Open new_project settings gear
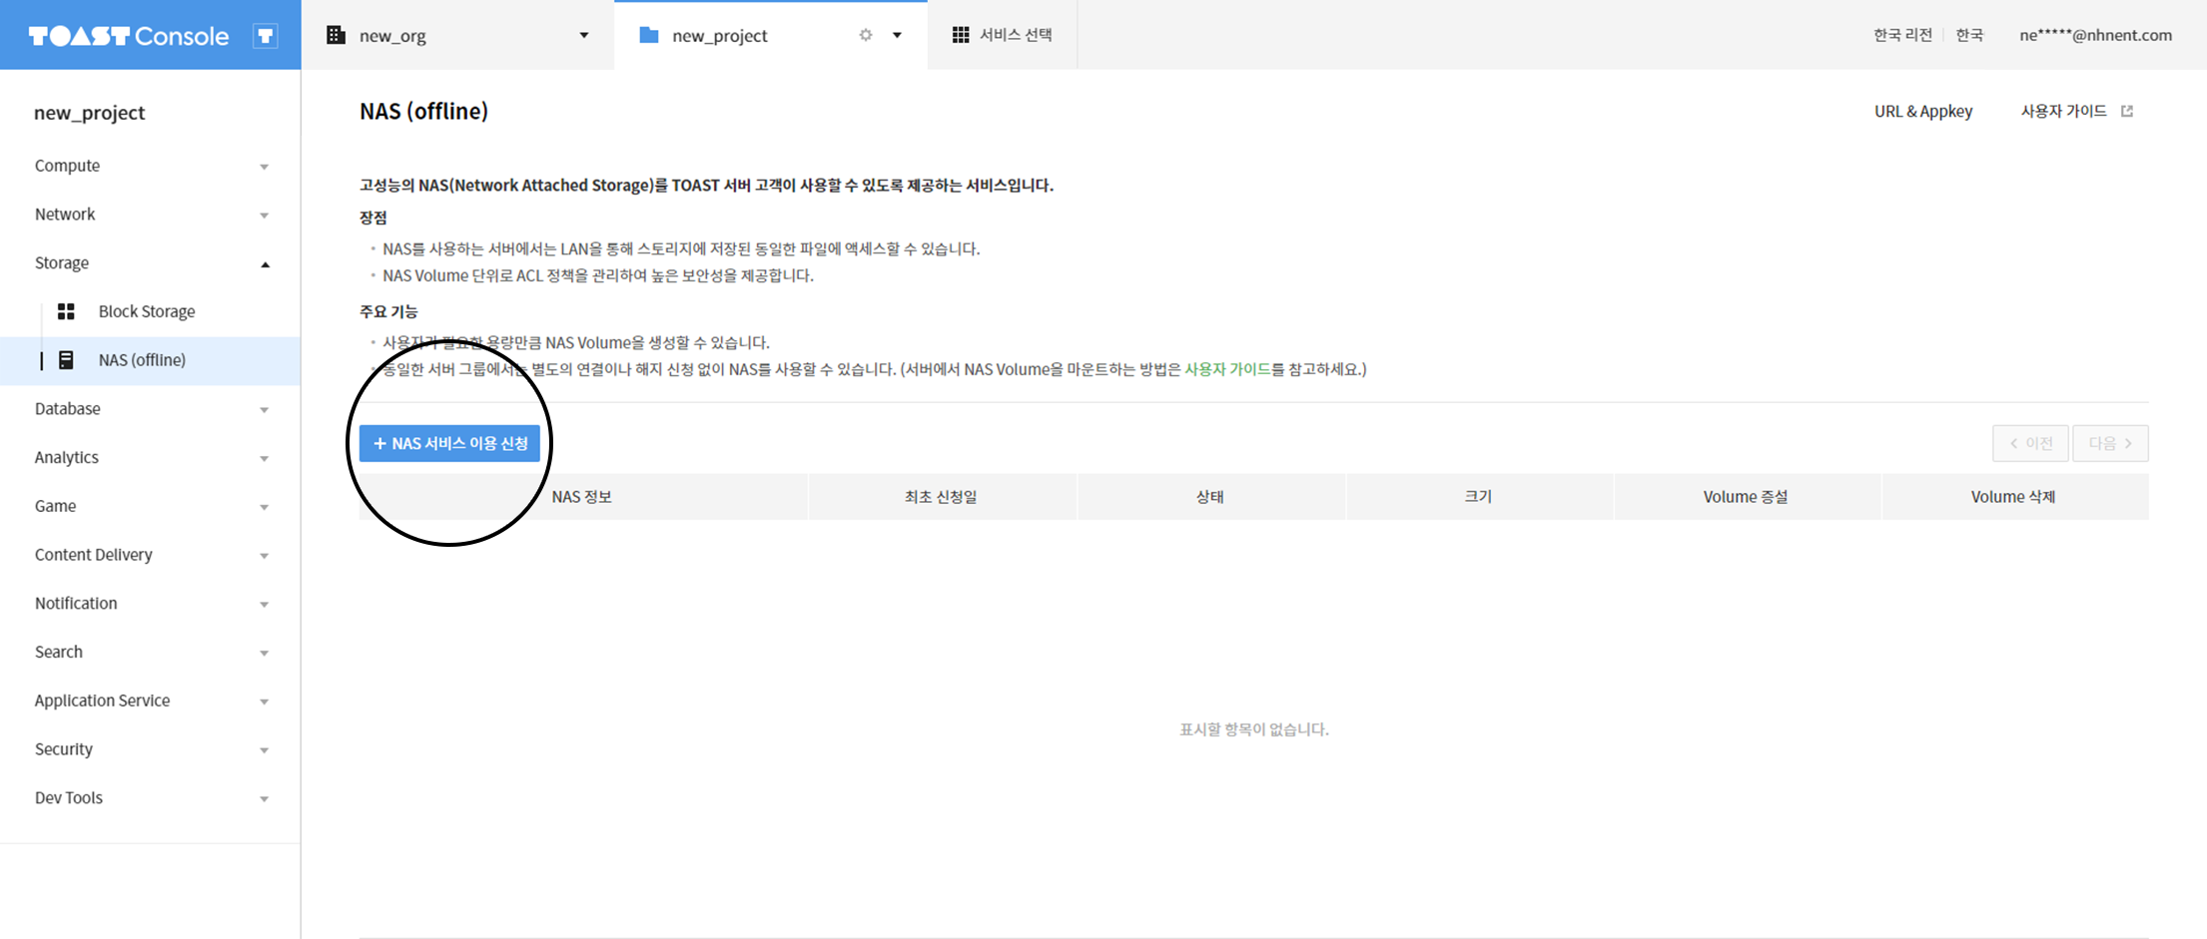The width and height of the screenshot is (2207, 939). (x=866, y=35)
